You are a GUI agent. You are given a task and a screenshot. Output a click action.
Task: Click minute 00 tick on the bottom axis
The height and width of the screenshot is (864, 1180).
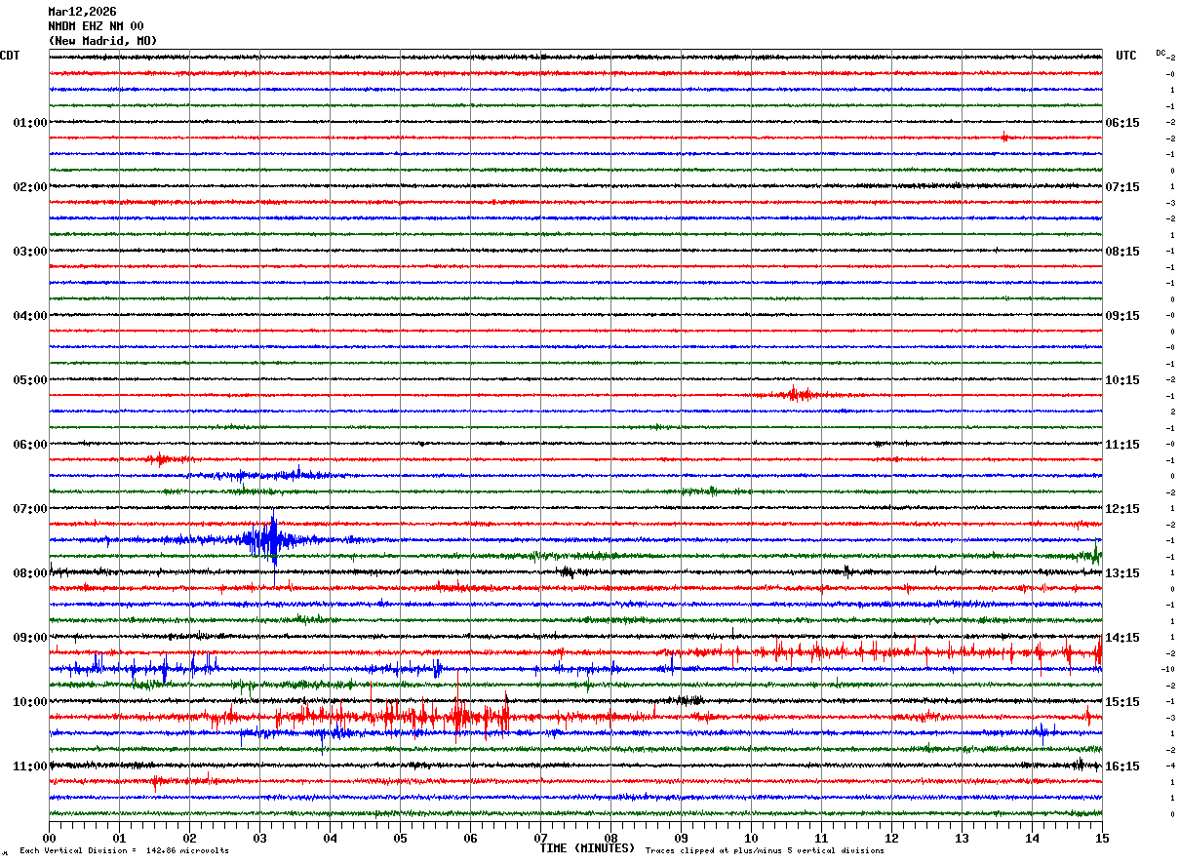[x=49, y=838]
